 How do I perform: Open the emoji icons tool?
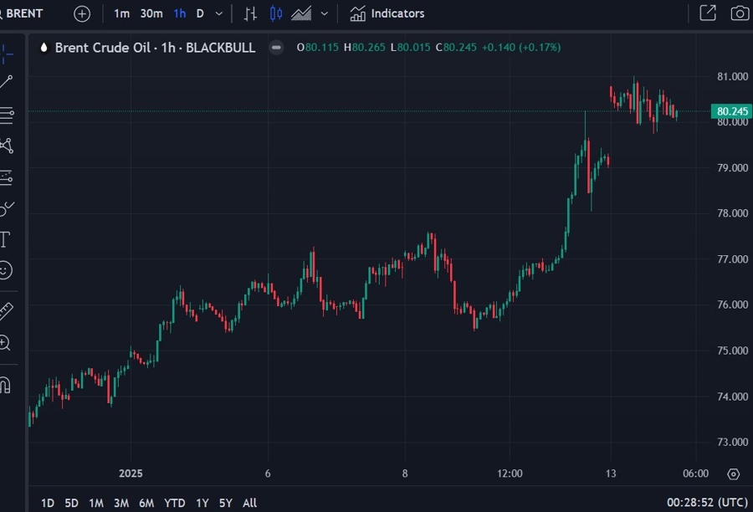(5, 270)
